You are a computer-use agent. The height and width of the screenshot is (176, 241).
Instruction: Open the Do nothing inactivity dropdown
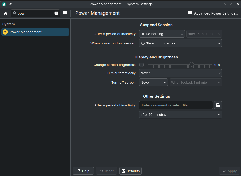point(162,34)
